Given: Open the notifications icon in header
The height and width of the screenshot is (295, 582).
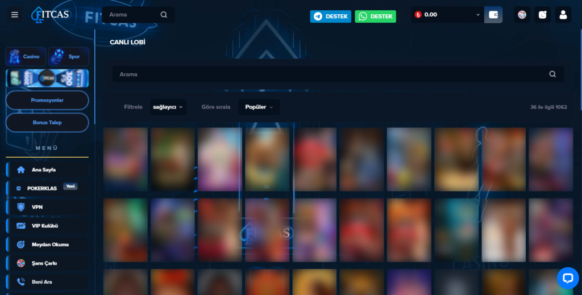Looking at the screenshot, I should point(542,15).
